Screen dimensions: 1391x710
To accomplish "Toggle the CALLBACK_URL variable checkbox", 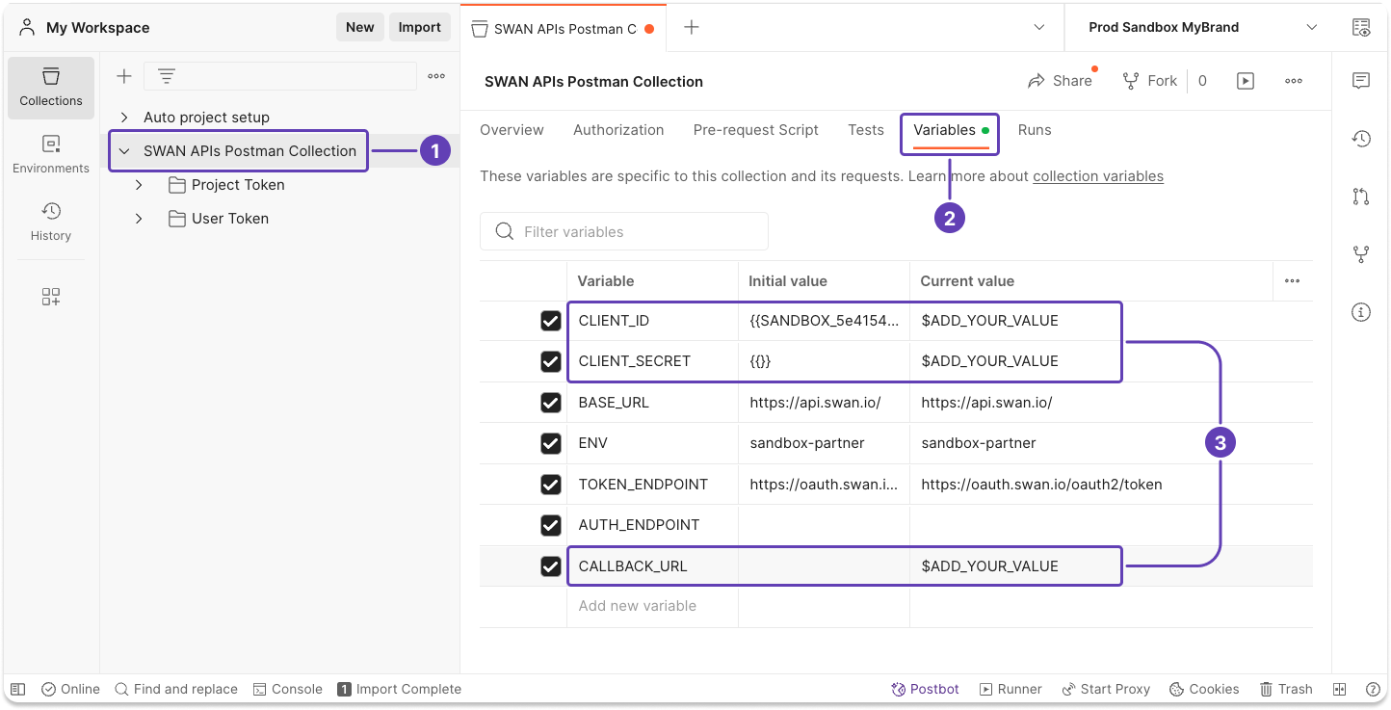I will pos(550,566).
